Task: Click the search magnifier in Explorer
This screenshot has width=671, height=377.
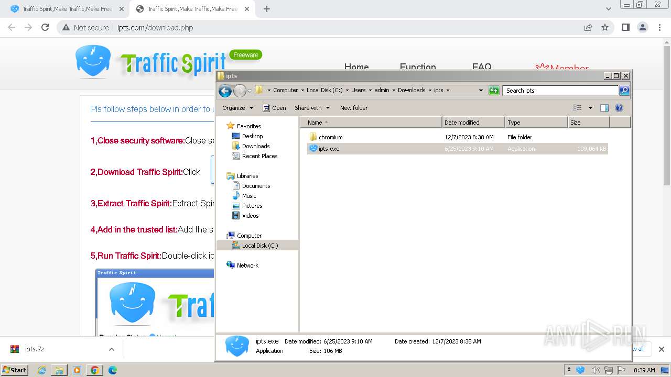Action: click(x=624, y=91)
